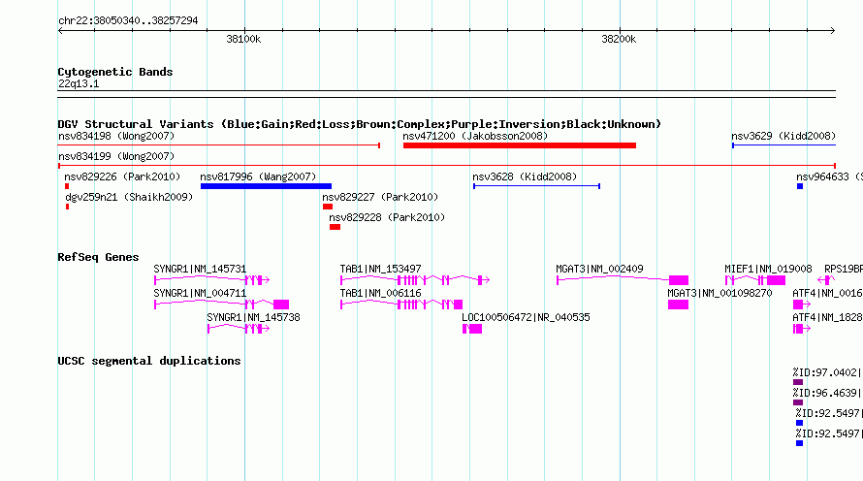Click the MGAT3|NM_001098270 magenta exon block
The width and height of the screenshot is (863, 481).
pos(678,305)
